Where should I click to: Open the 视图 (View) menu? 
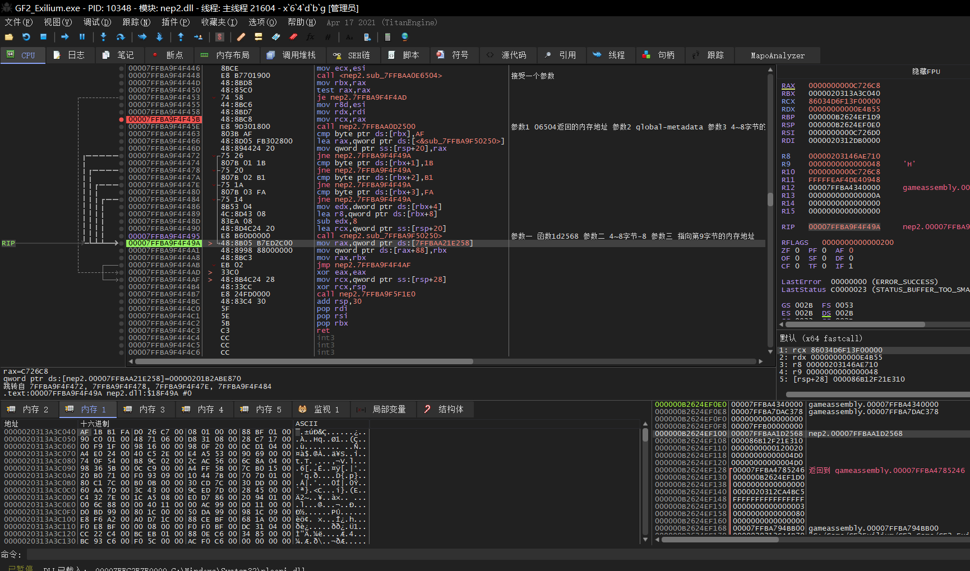point(58,22)
